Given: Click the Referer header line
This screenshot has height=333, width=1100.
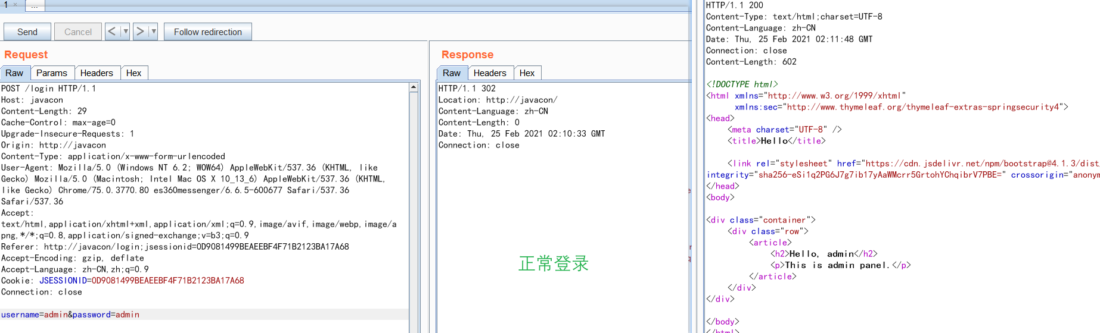Looking at the screenshot, I should (175, 247).
